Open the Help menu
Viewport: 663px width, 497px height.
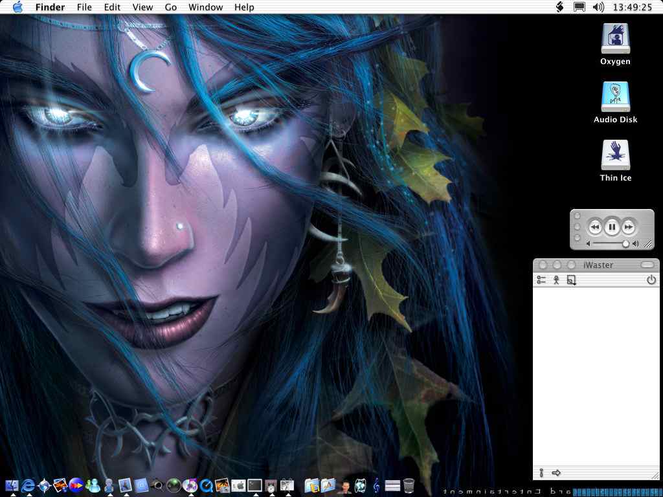[244, 7]
